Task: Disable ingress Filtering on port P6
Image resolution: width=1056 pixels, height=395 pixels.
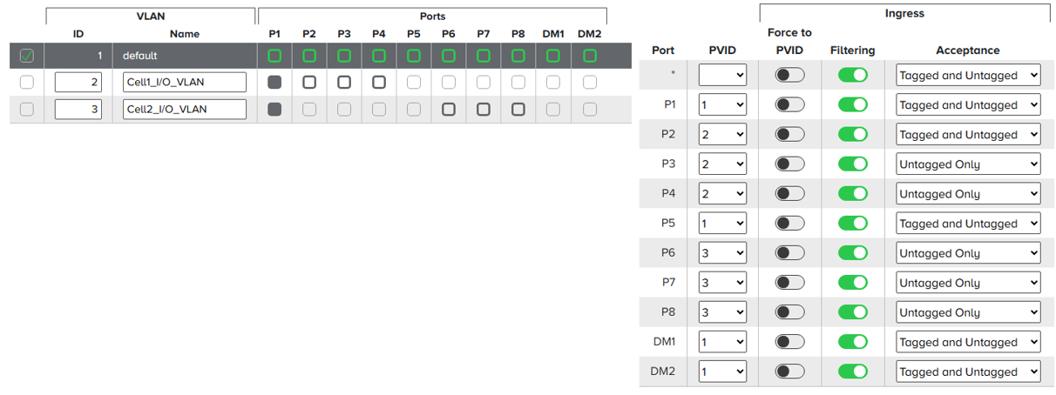Action: pyautogui.click(x=853, y=252)
